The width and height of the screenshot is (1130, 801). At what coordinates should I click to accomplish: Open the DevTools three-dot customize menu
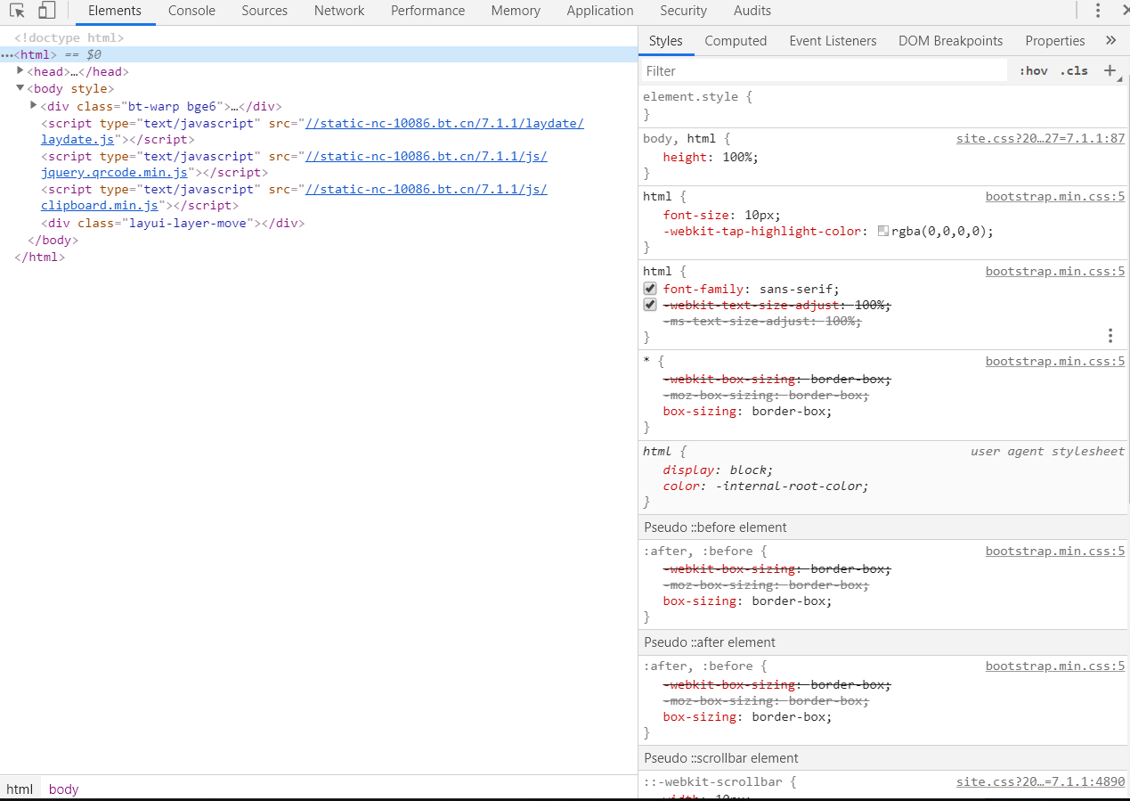(1098, 11)
